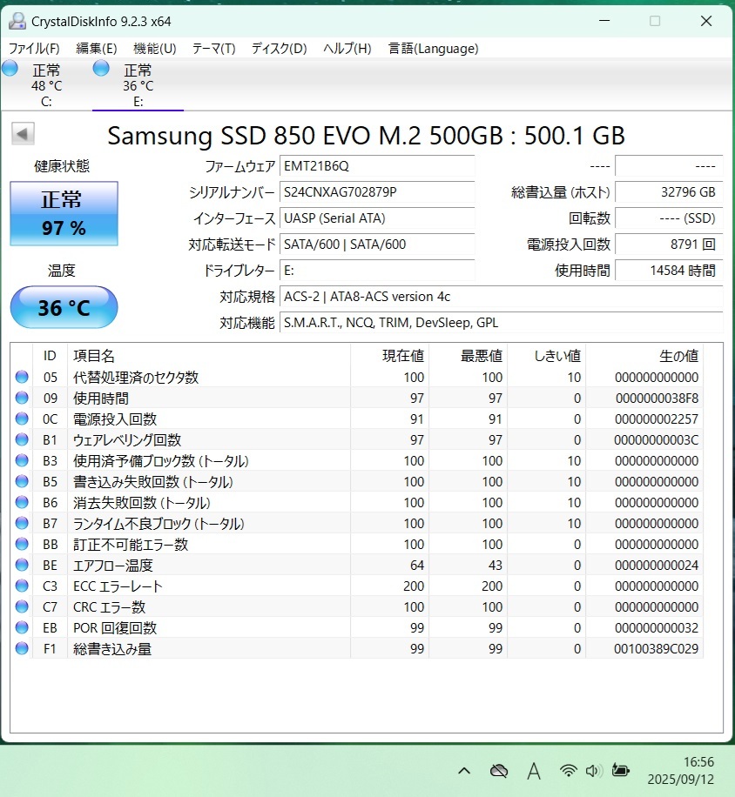The width and height of the screenshot is (735, 797).
Task: Click the CrystalDiskInfo app icon in title bar
Action: coord(17,22)
